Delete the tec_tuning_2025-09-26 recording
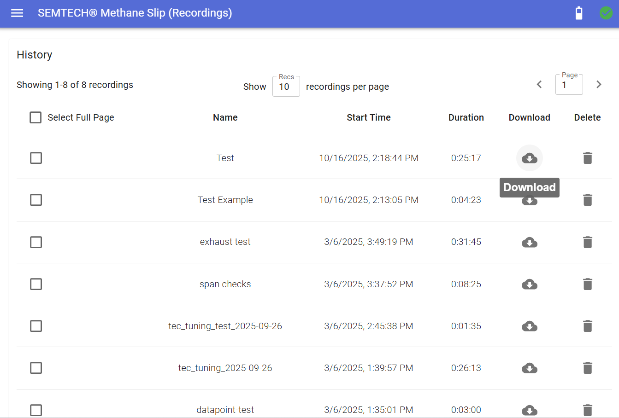 click(587, 368)
